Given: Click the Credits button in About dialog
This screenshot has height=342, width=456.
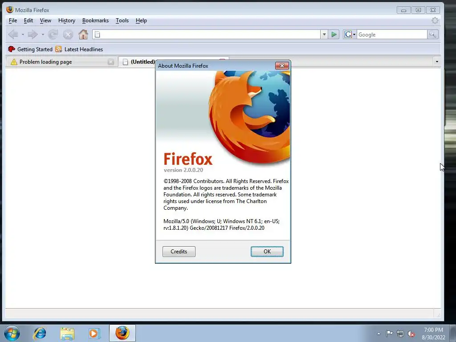Looking at the screenshot, I should click(179, 252).
